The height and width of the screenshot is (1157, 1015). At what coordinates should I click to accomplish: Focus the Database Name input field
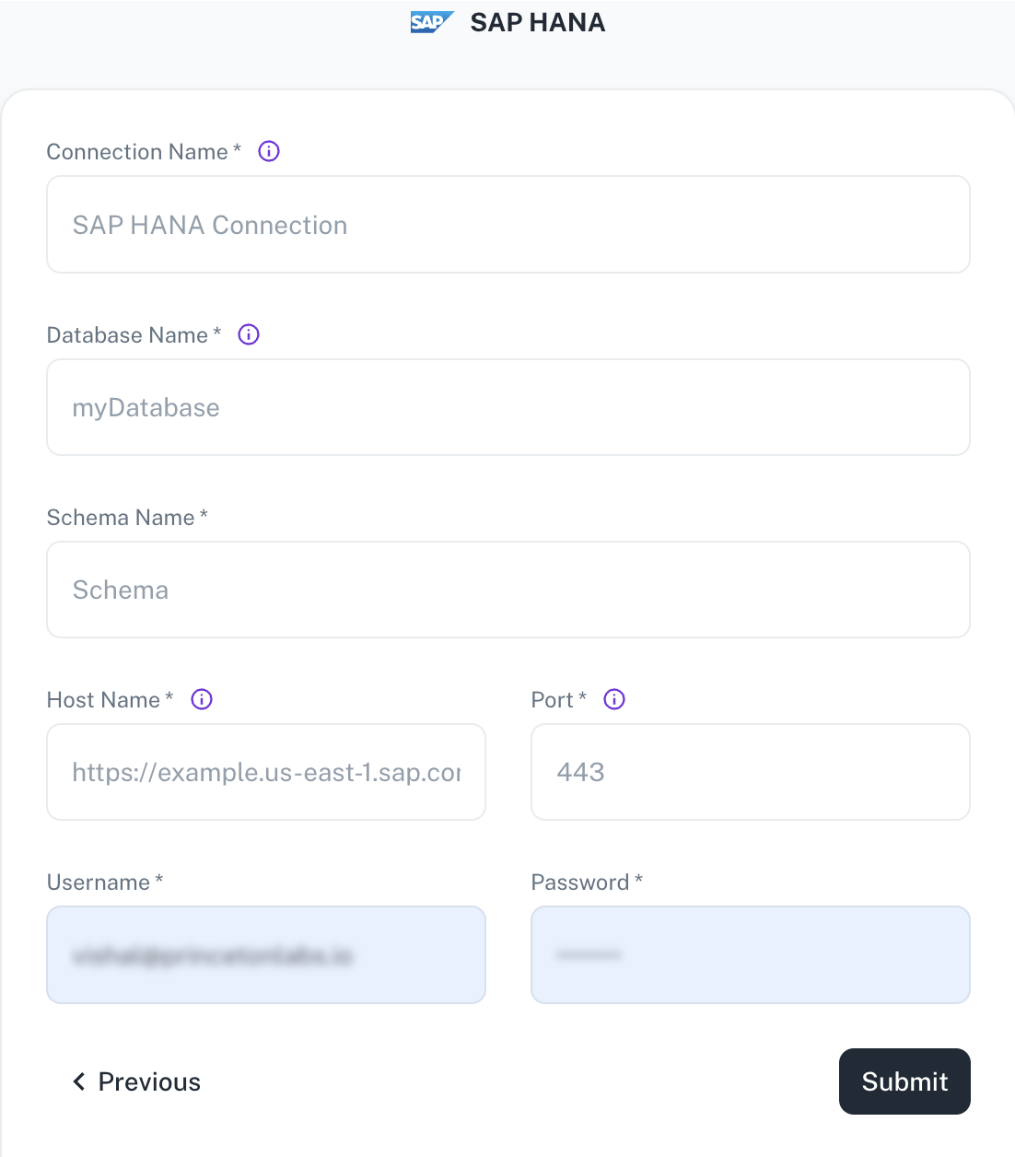coord(508,407)
